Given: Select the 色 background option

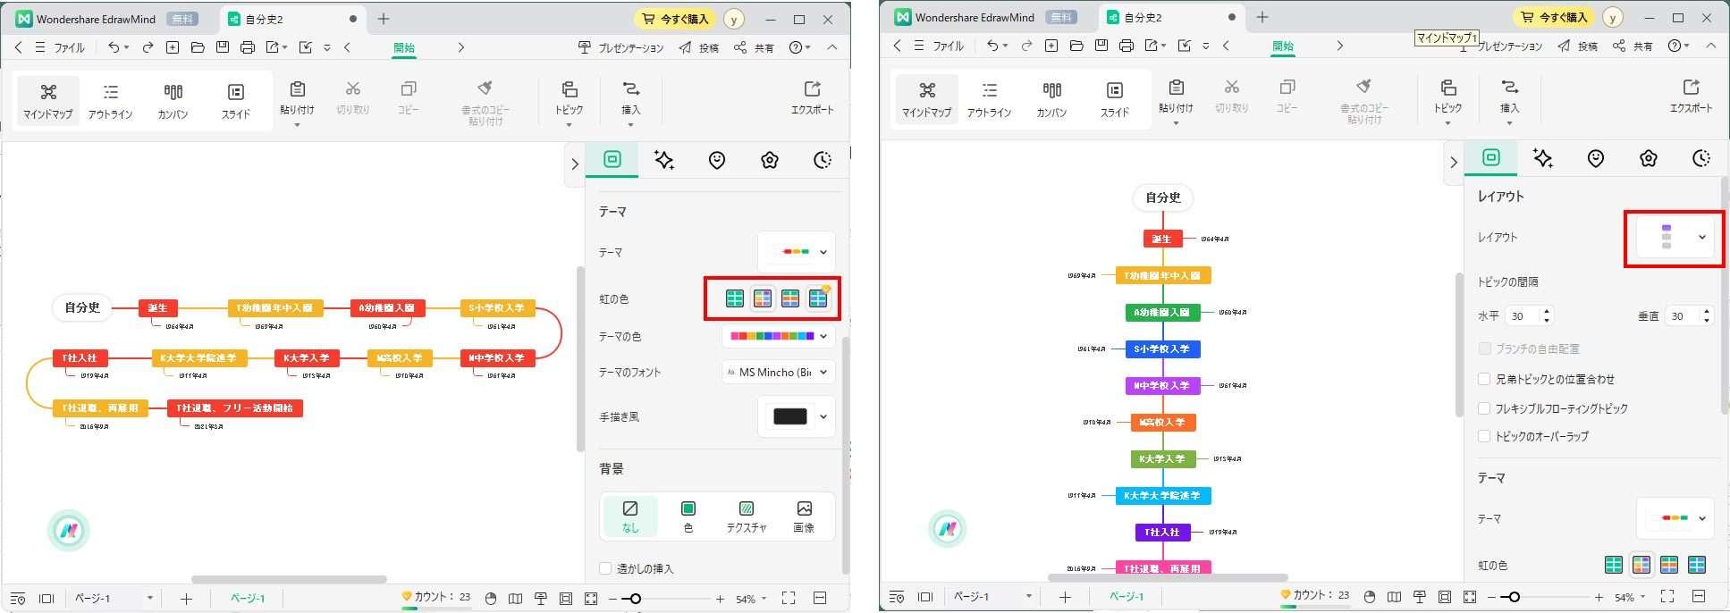Looking at the screenshot, I should click(688, 516).
